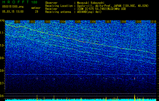Click the 1303 time marker

click(48, 22)
